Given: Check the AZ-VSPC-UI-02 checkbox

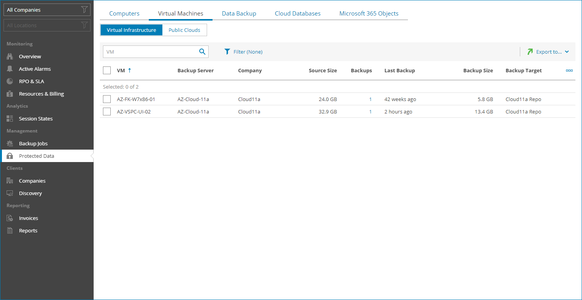Looking at the screenshot, I should click(x=107, y=112).
